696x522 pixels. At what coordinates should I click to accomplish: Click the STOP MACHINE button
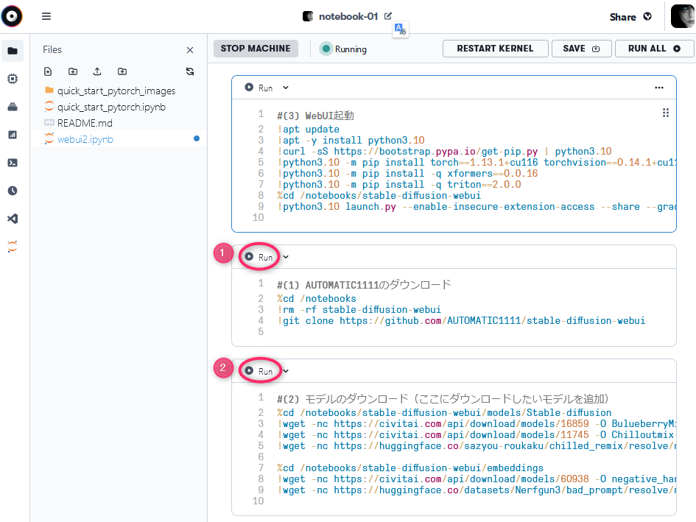[256, 49]
